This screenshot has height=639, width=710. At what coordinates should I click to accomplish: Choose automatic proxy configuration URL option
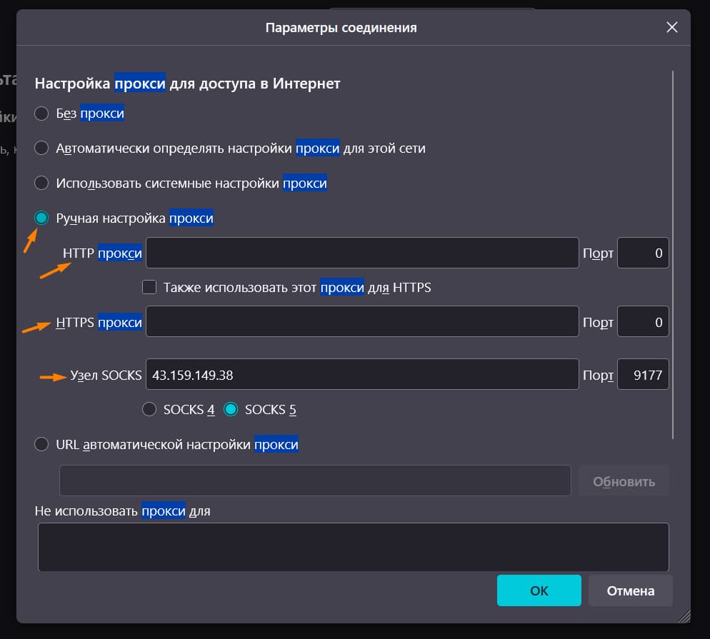41,444
